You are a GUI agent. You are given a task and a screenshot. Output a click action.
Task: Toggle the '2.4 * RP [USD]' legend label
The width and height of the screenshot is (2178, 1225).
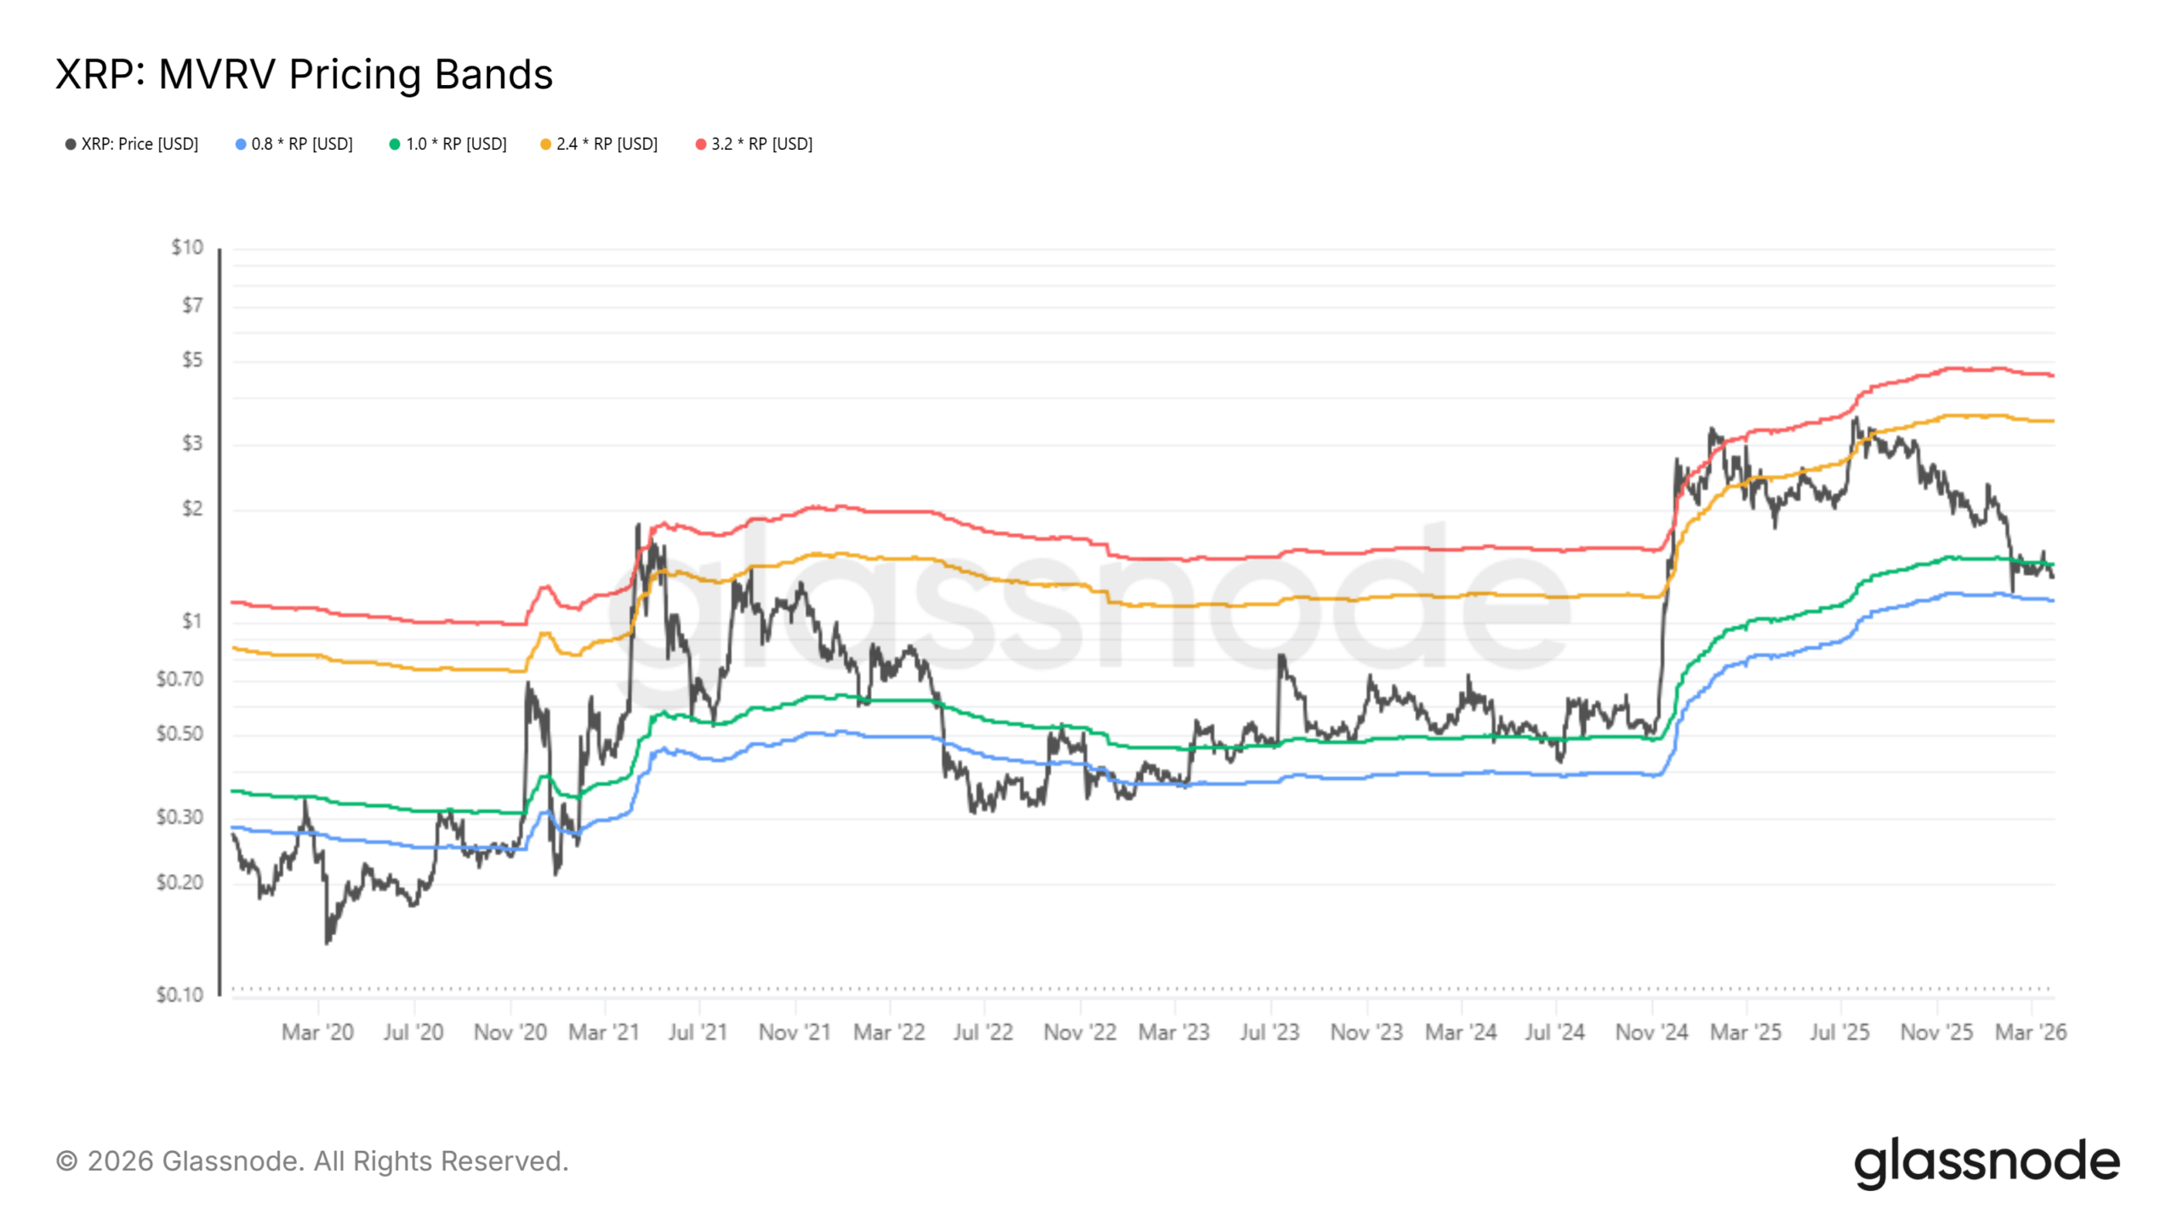(607, 145)
